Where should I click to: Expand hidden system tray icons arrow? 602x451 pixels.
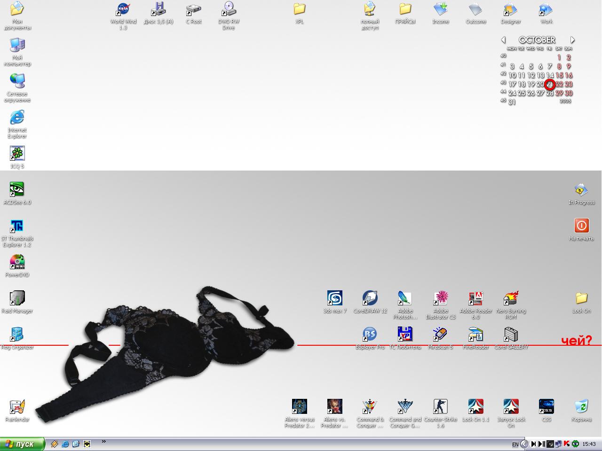pos(524,444)
